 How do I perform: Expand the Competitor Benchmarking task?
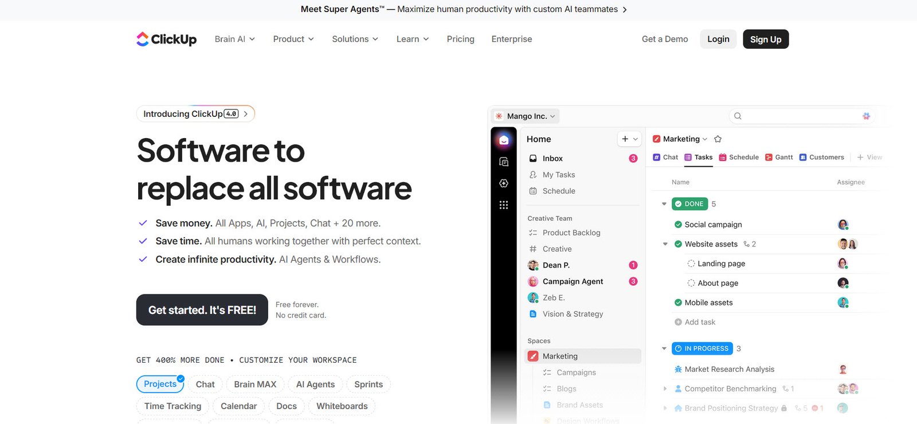[x=665, y=388]
